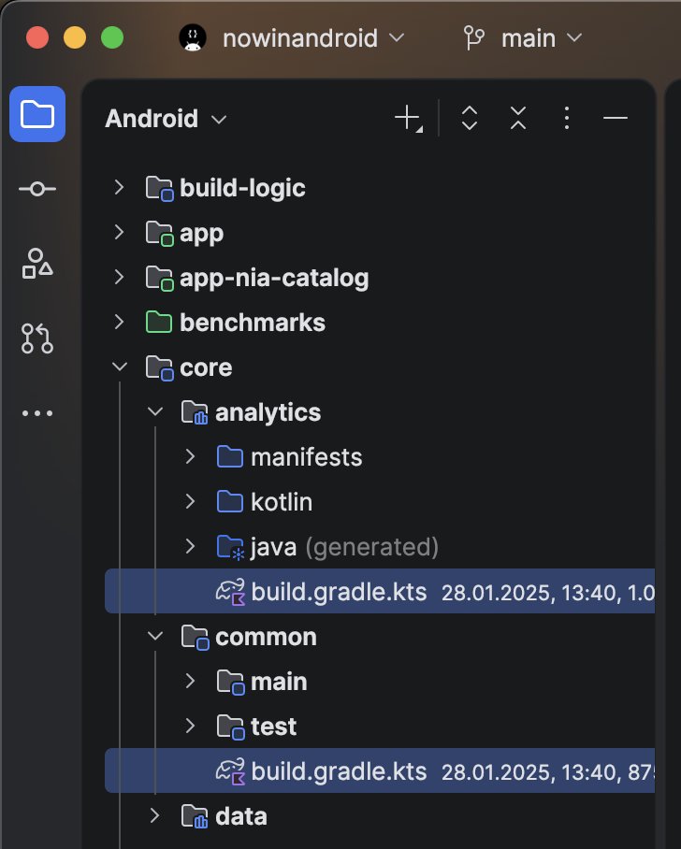Expand the data node chevron
681x849 pixels.
point(155,815)
